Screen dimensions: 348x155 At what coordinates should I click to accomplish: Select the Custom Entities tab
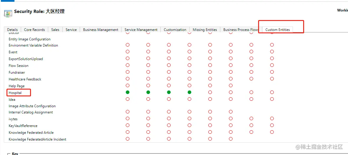tap(278, 30)
